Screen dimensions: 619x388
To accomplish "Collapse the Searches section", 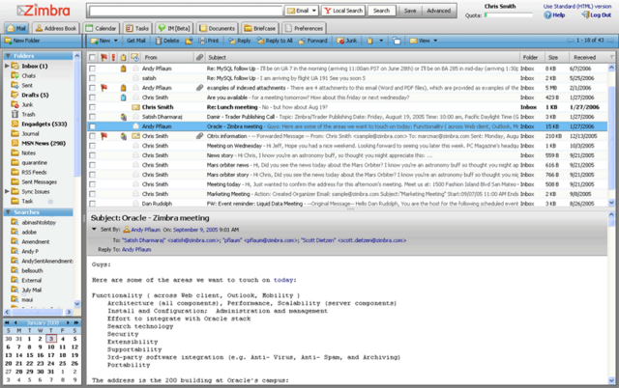I will click(8, 212).
